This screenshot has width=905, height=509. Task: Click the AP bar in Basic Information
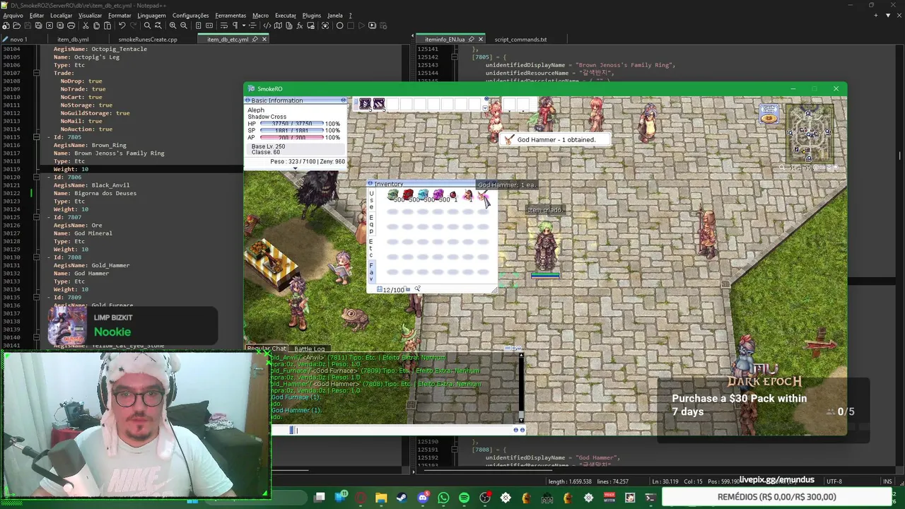point(292,137)
